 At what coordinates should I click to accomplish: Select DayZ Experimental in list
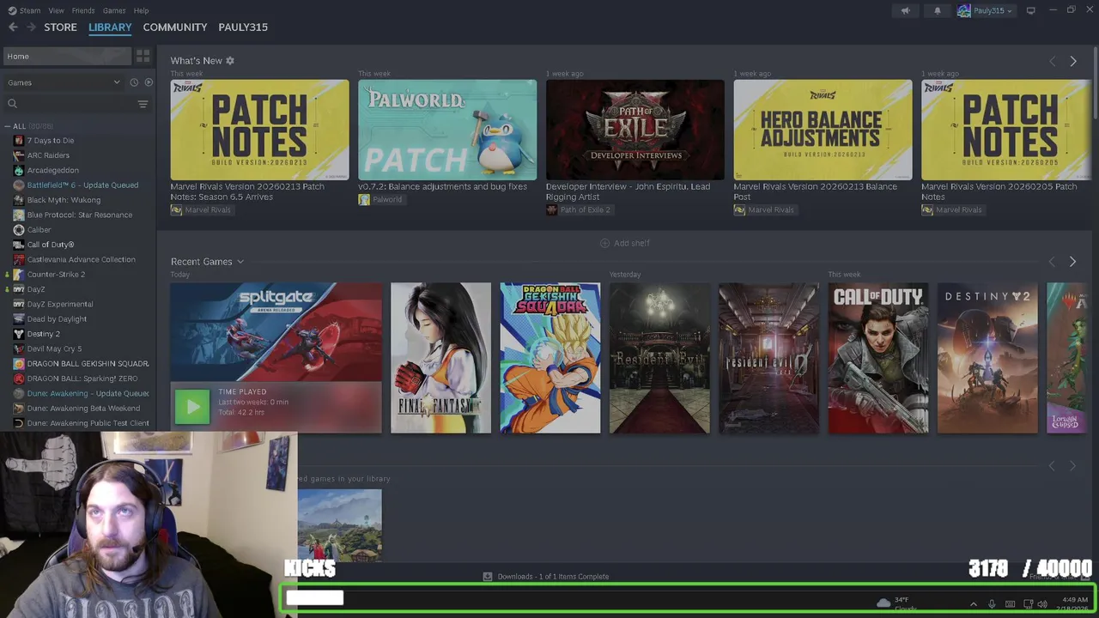click(x=60, y=304)
